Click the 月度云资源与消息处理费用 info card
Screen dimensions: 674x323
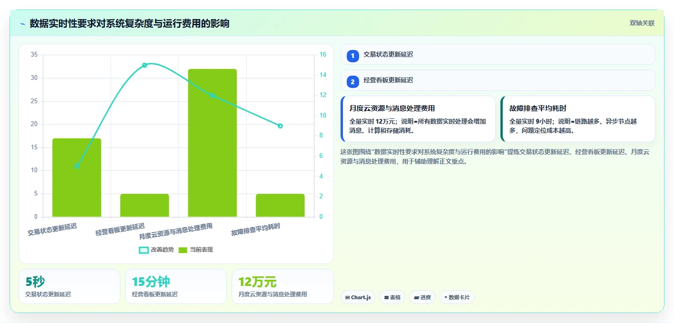point(418,119)
